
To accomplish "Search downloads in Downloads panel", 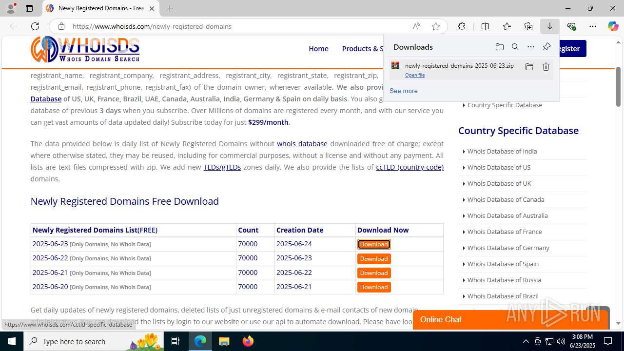I will [x=515, y=47].
